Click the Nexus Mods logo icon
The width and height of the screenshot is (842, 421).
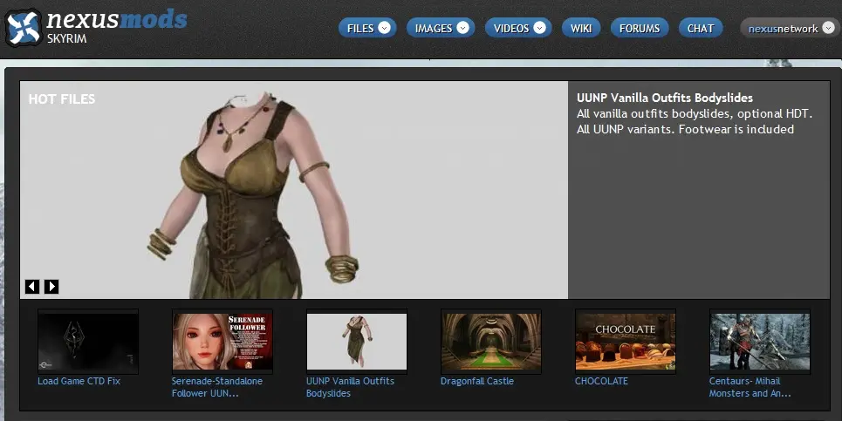[x=23, y=27]
